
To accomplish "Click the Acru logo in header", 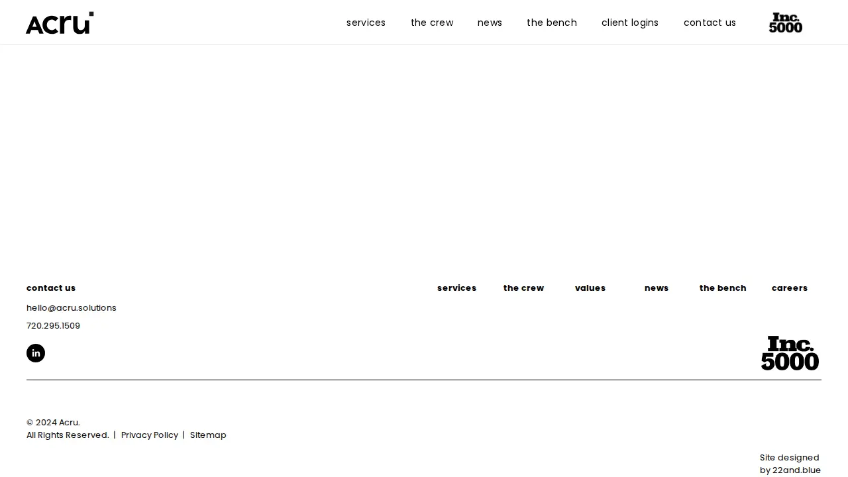I will [60, 23].
